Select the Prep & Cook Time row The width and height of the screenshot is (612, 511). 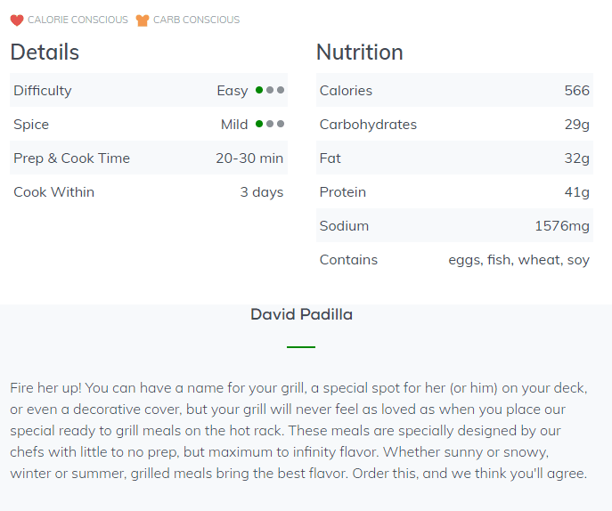(149, 158)
